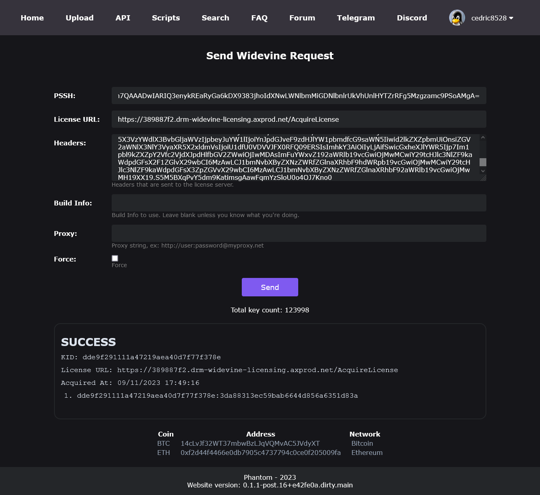Focus the License URL field
540x495 pixels.
point(299,119)
